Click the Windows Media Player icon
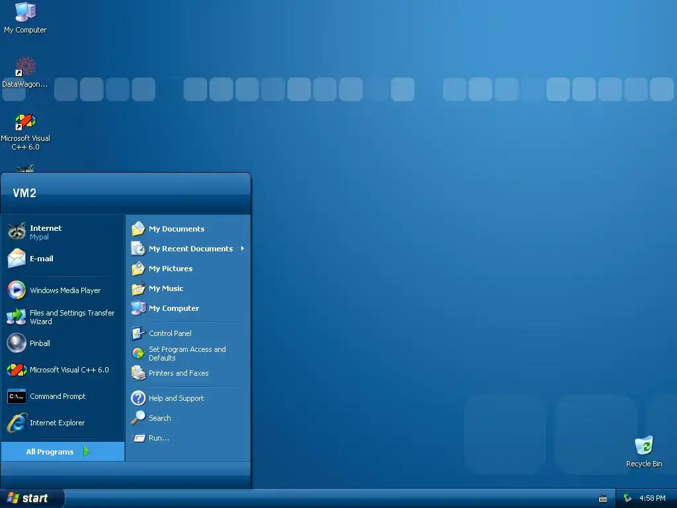Image resolution: width=677 pixels, height=508 pixels. click(x=17, y=290)
